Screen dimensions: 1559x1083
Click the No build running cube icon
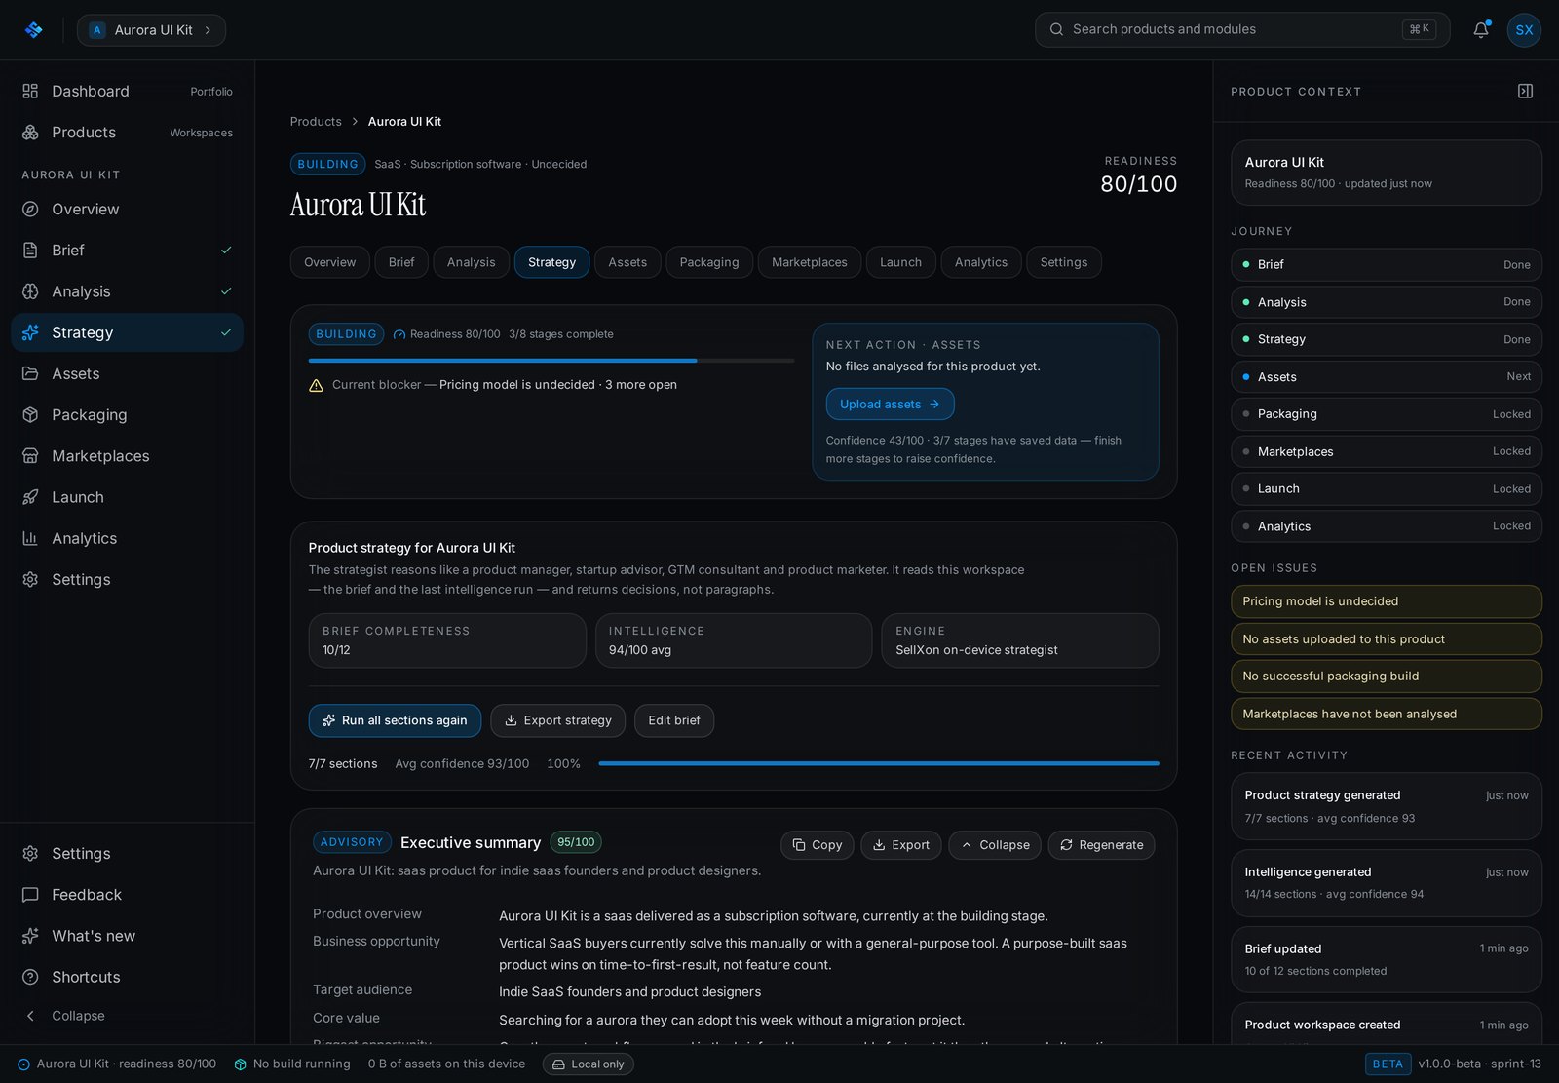(x=240, y=1064)
